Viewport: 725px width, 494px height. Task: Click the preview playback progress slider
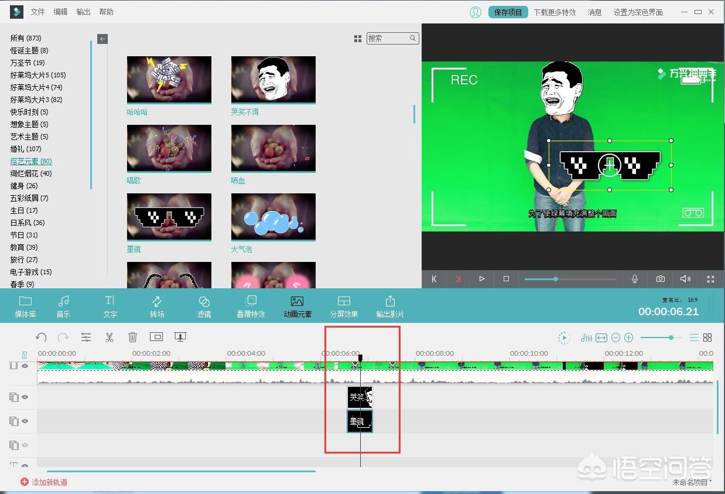pos(570,279)
